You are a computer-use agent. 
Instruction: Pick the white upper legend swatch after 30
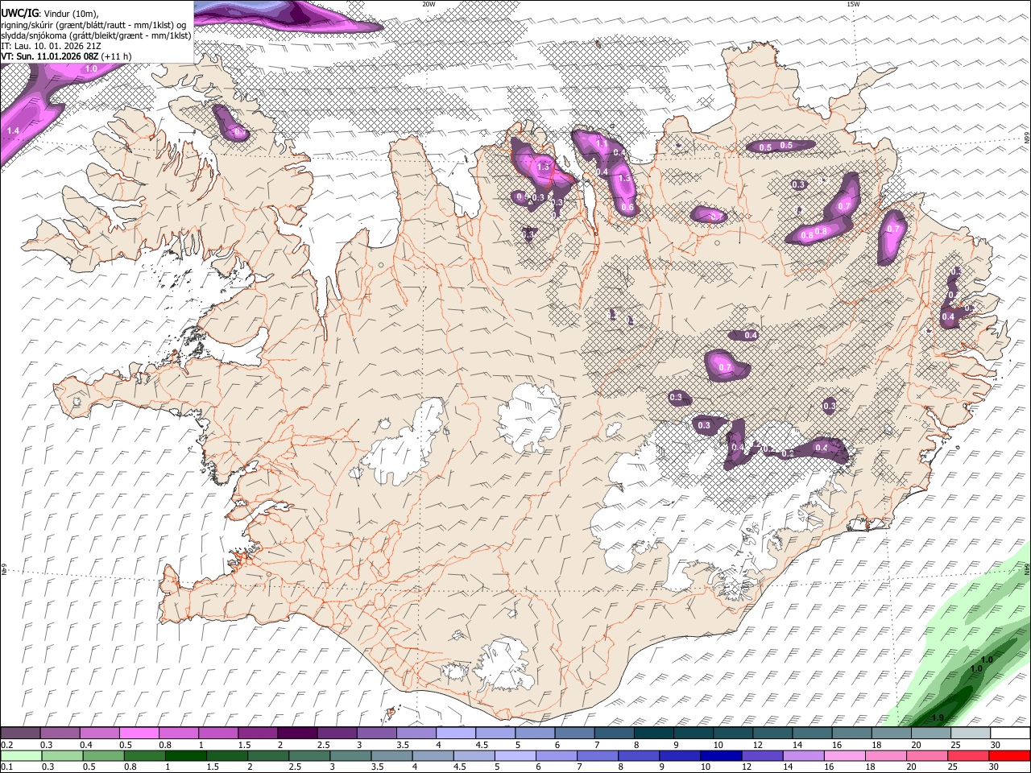1009,734
